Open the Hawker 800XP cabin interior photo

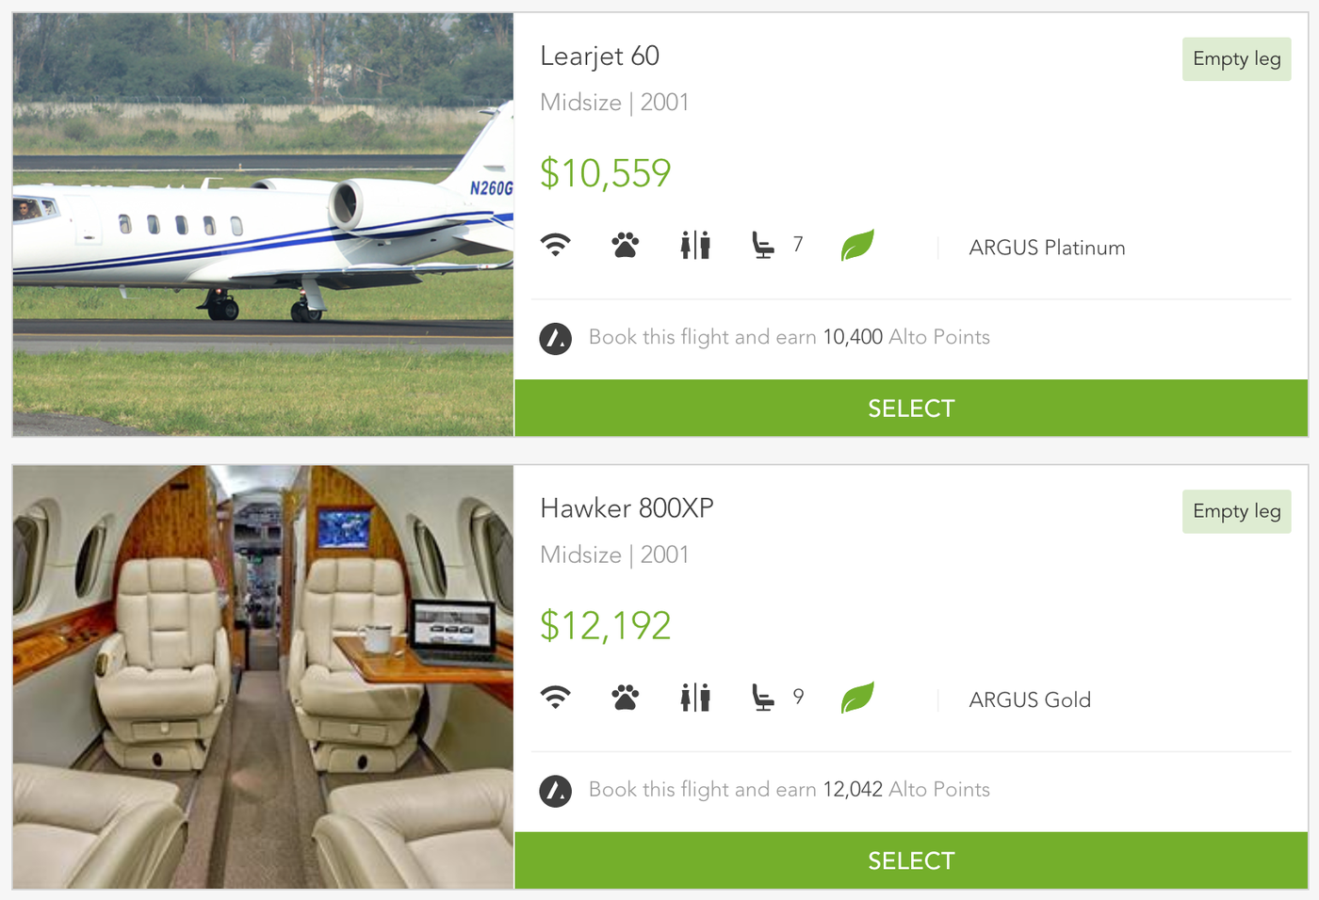[x=263, y=677]
